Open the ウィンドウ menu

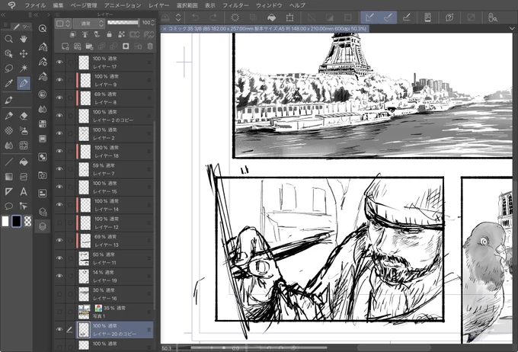269,5
